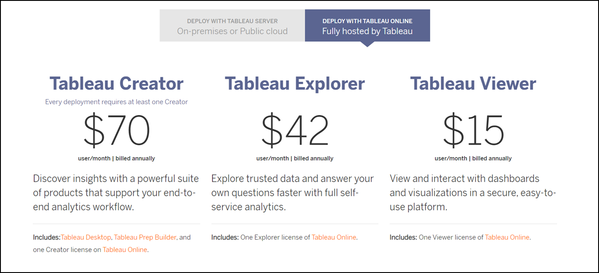Click Tableau Online link in Viewer section
Image resolution: width=599 pixels, height=273 pixels.
tap(507, 237)
